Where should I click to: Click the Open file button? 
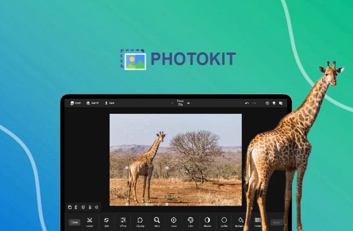(x=75, y=103)
